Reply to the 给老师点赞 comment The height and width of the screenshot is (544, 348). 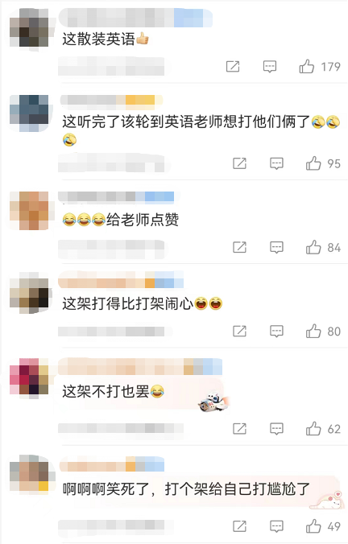[276, 247]
